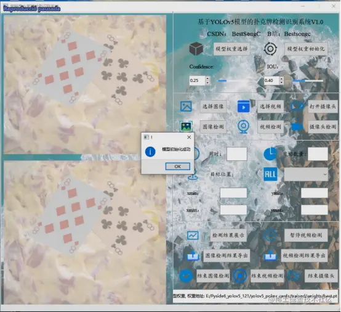Click the pause video detection circle icon

coord(271,236)
